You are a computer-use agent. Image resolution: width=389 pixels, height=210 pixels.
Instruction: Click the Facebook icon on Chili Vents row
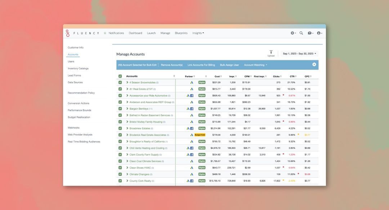(x=191, y=147)
